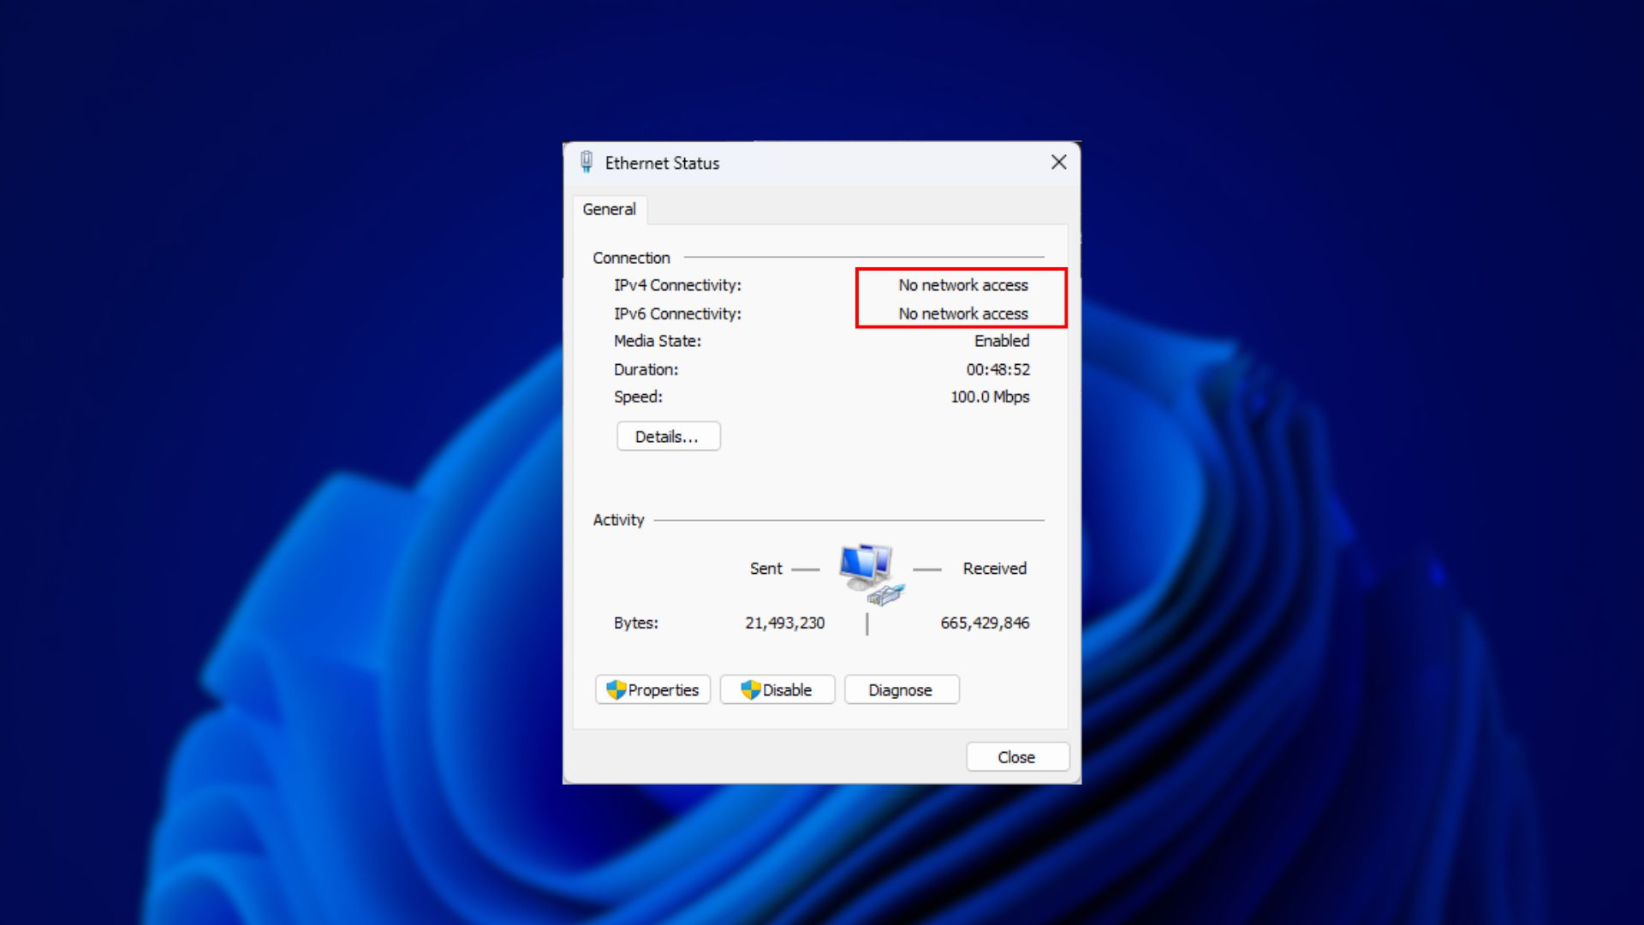Click the Ethernet Status title text
The height and width of the screenshot is (925, 1644).
click(662, 163)
